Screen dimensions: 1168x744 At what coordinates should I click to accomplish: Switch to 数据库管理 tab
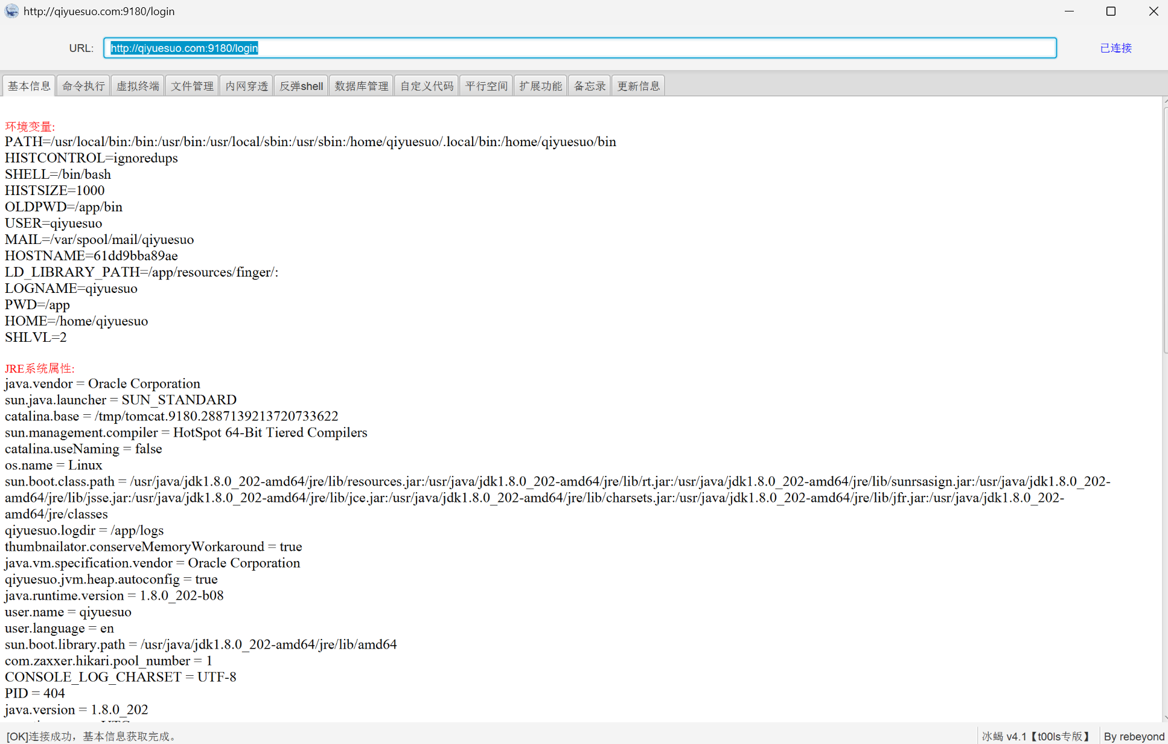[x=362, y=86]
